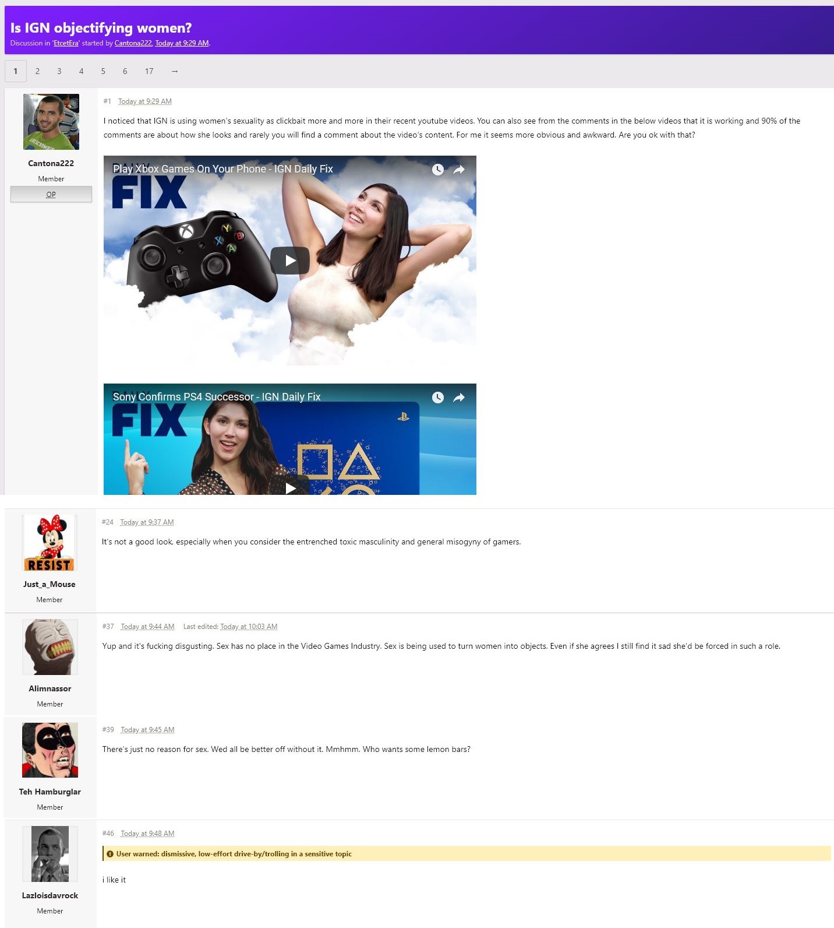Click Watch Later clock on Xbox video

[438, 169]
